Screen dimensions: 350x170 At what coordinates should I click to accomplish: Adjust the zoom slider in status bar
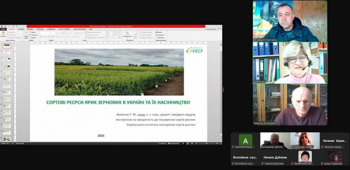coord(207,143)
